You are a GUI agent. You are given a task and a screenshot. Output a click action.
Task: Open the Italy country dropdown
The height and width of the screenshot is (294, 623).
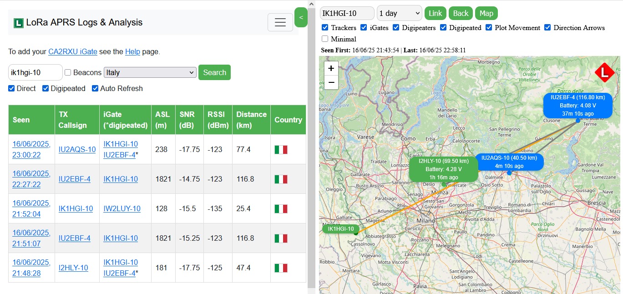[150, 72]
